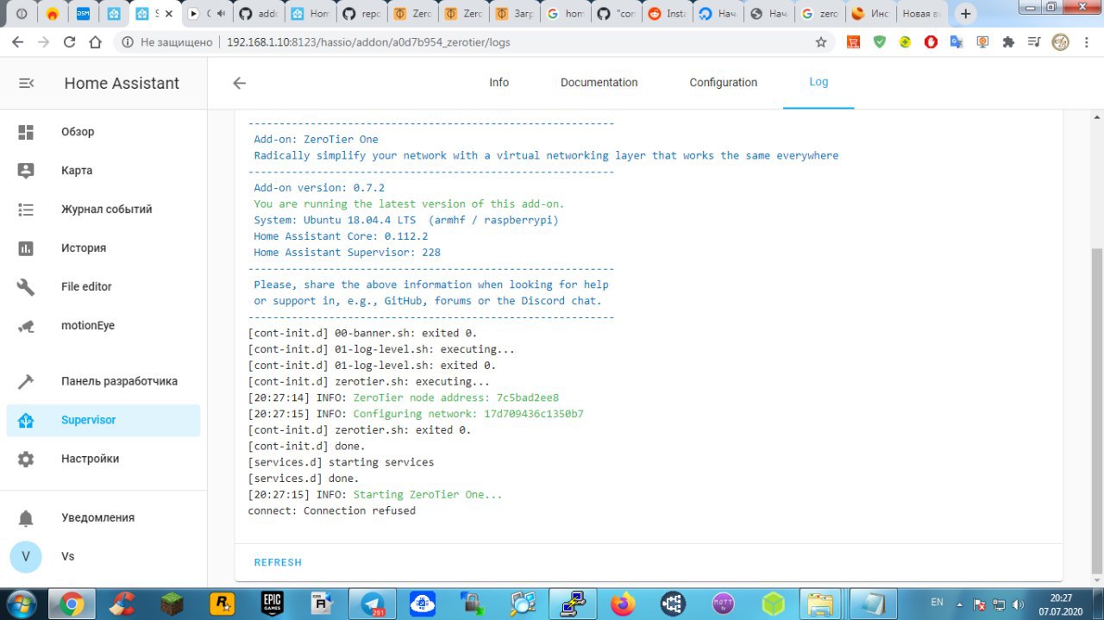Click the notification bell icon
This screenshot has height=620, width=1104.
26,518
